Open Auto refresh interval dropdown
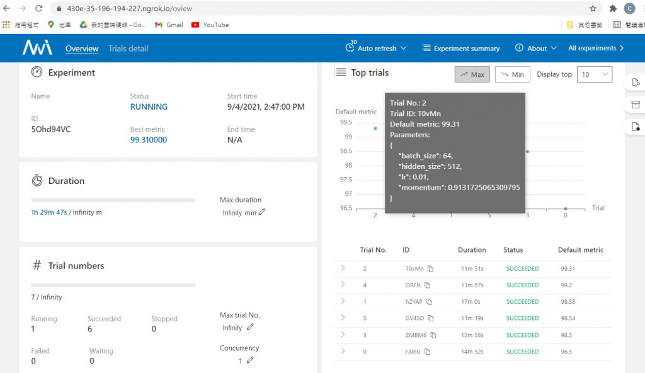 pyautogui.click(x=376, y=48)
